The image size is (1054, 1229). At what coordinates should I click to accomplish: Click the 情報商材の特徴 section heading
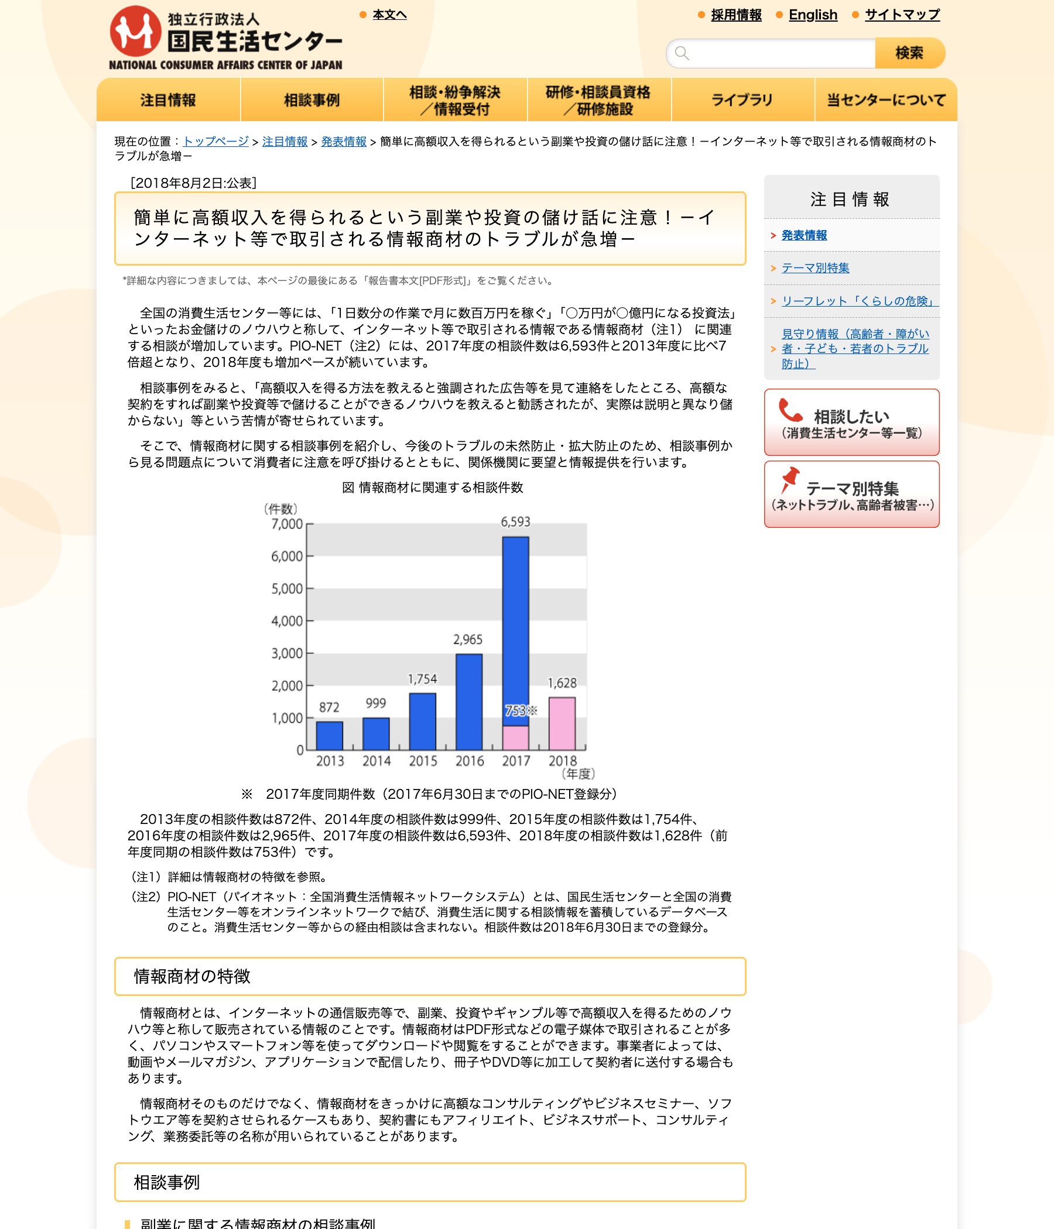click(x=430, y=976)
